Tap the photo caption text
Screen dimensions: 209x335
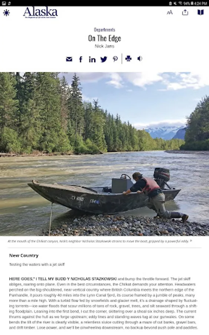[100, 241]
